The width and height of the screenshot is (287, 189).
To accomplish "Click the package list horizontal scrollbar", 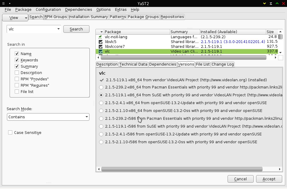I will 183,57.
